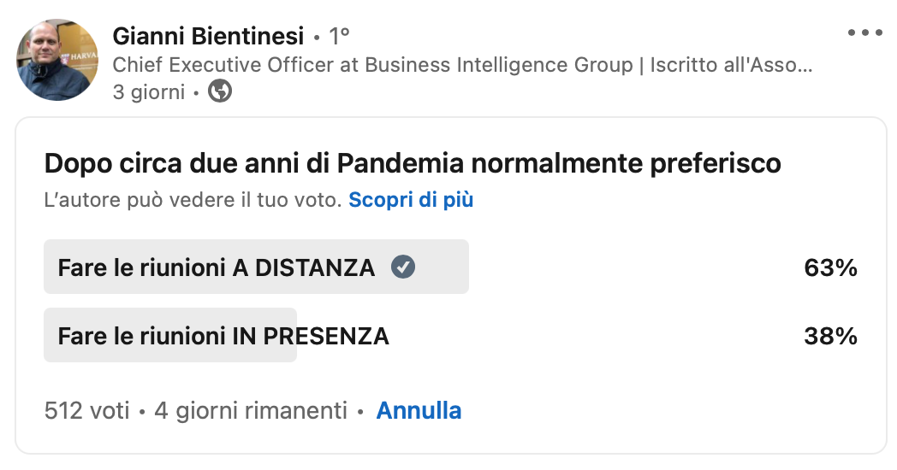Click the 63% result percentage

830,267
